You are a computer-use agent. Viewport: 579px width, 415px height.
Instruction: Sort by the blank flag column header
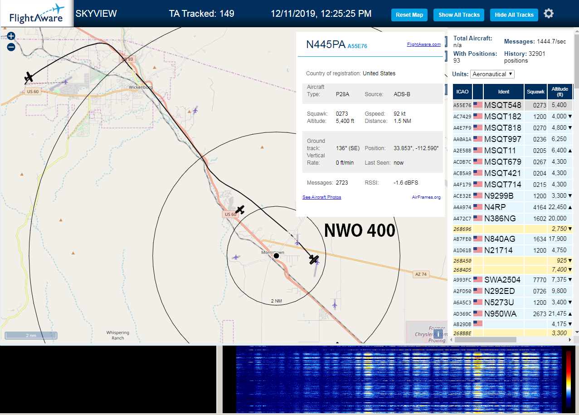pyautogui.click(x=478, y=92)
